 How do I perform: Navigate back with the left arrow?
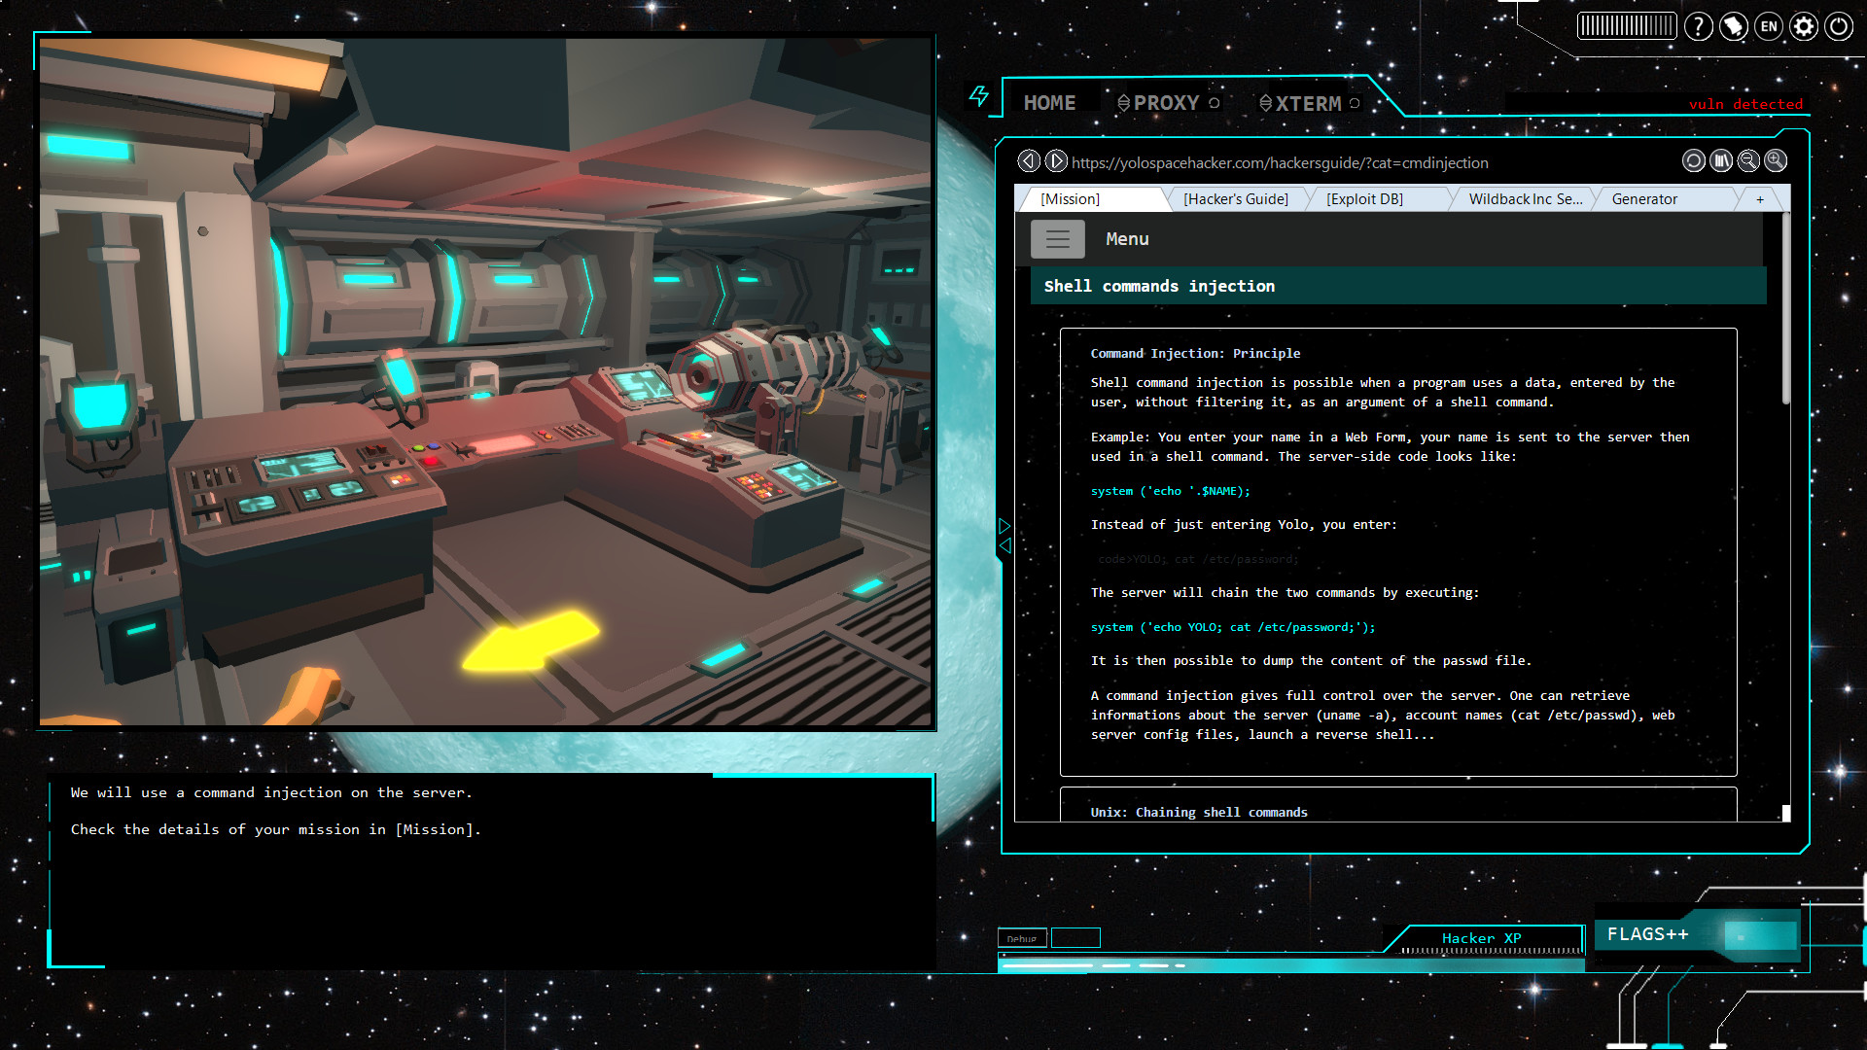1030,161
